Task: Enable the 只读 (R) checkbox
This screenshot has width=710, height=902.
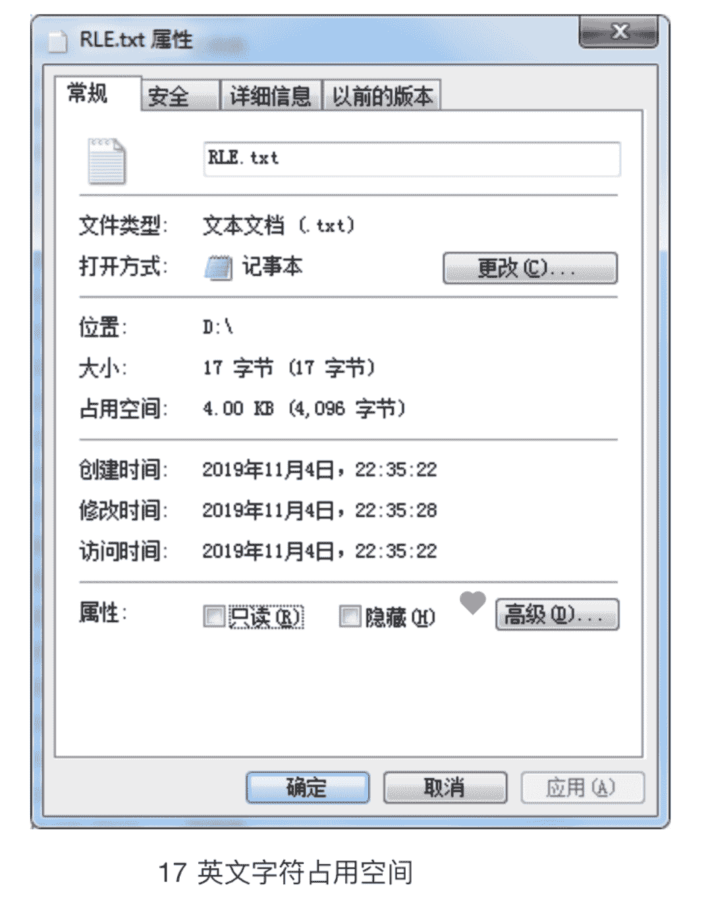Action: [x=214, y=617]
